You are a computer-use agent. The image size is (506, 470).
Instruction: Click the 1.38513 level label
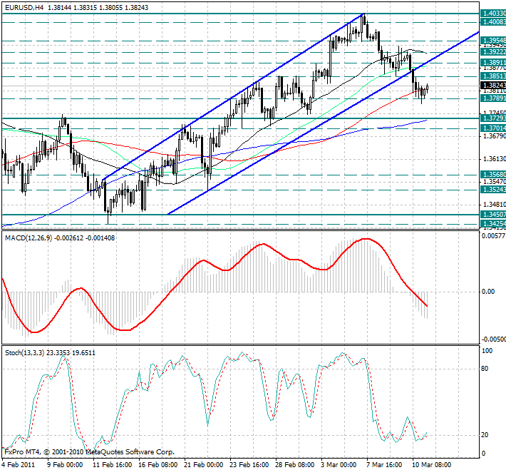tap(493, 76)
